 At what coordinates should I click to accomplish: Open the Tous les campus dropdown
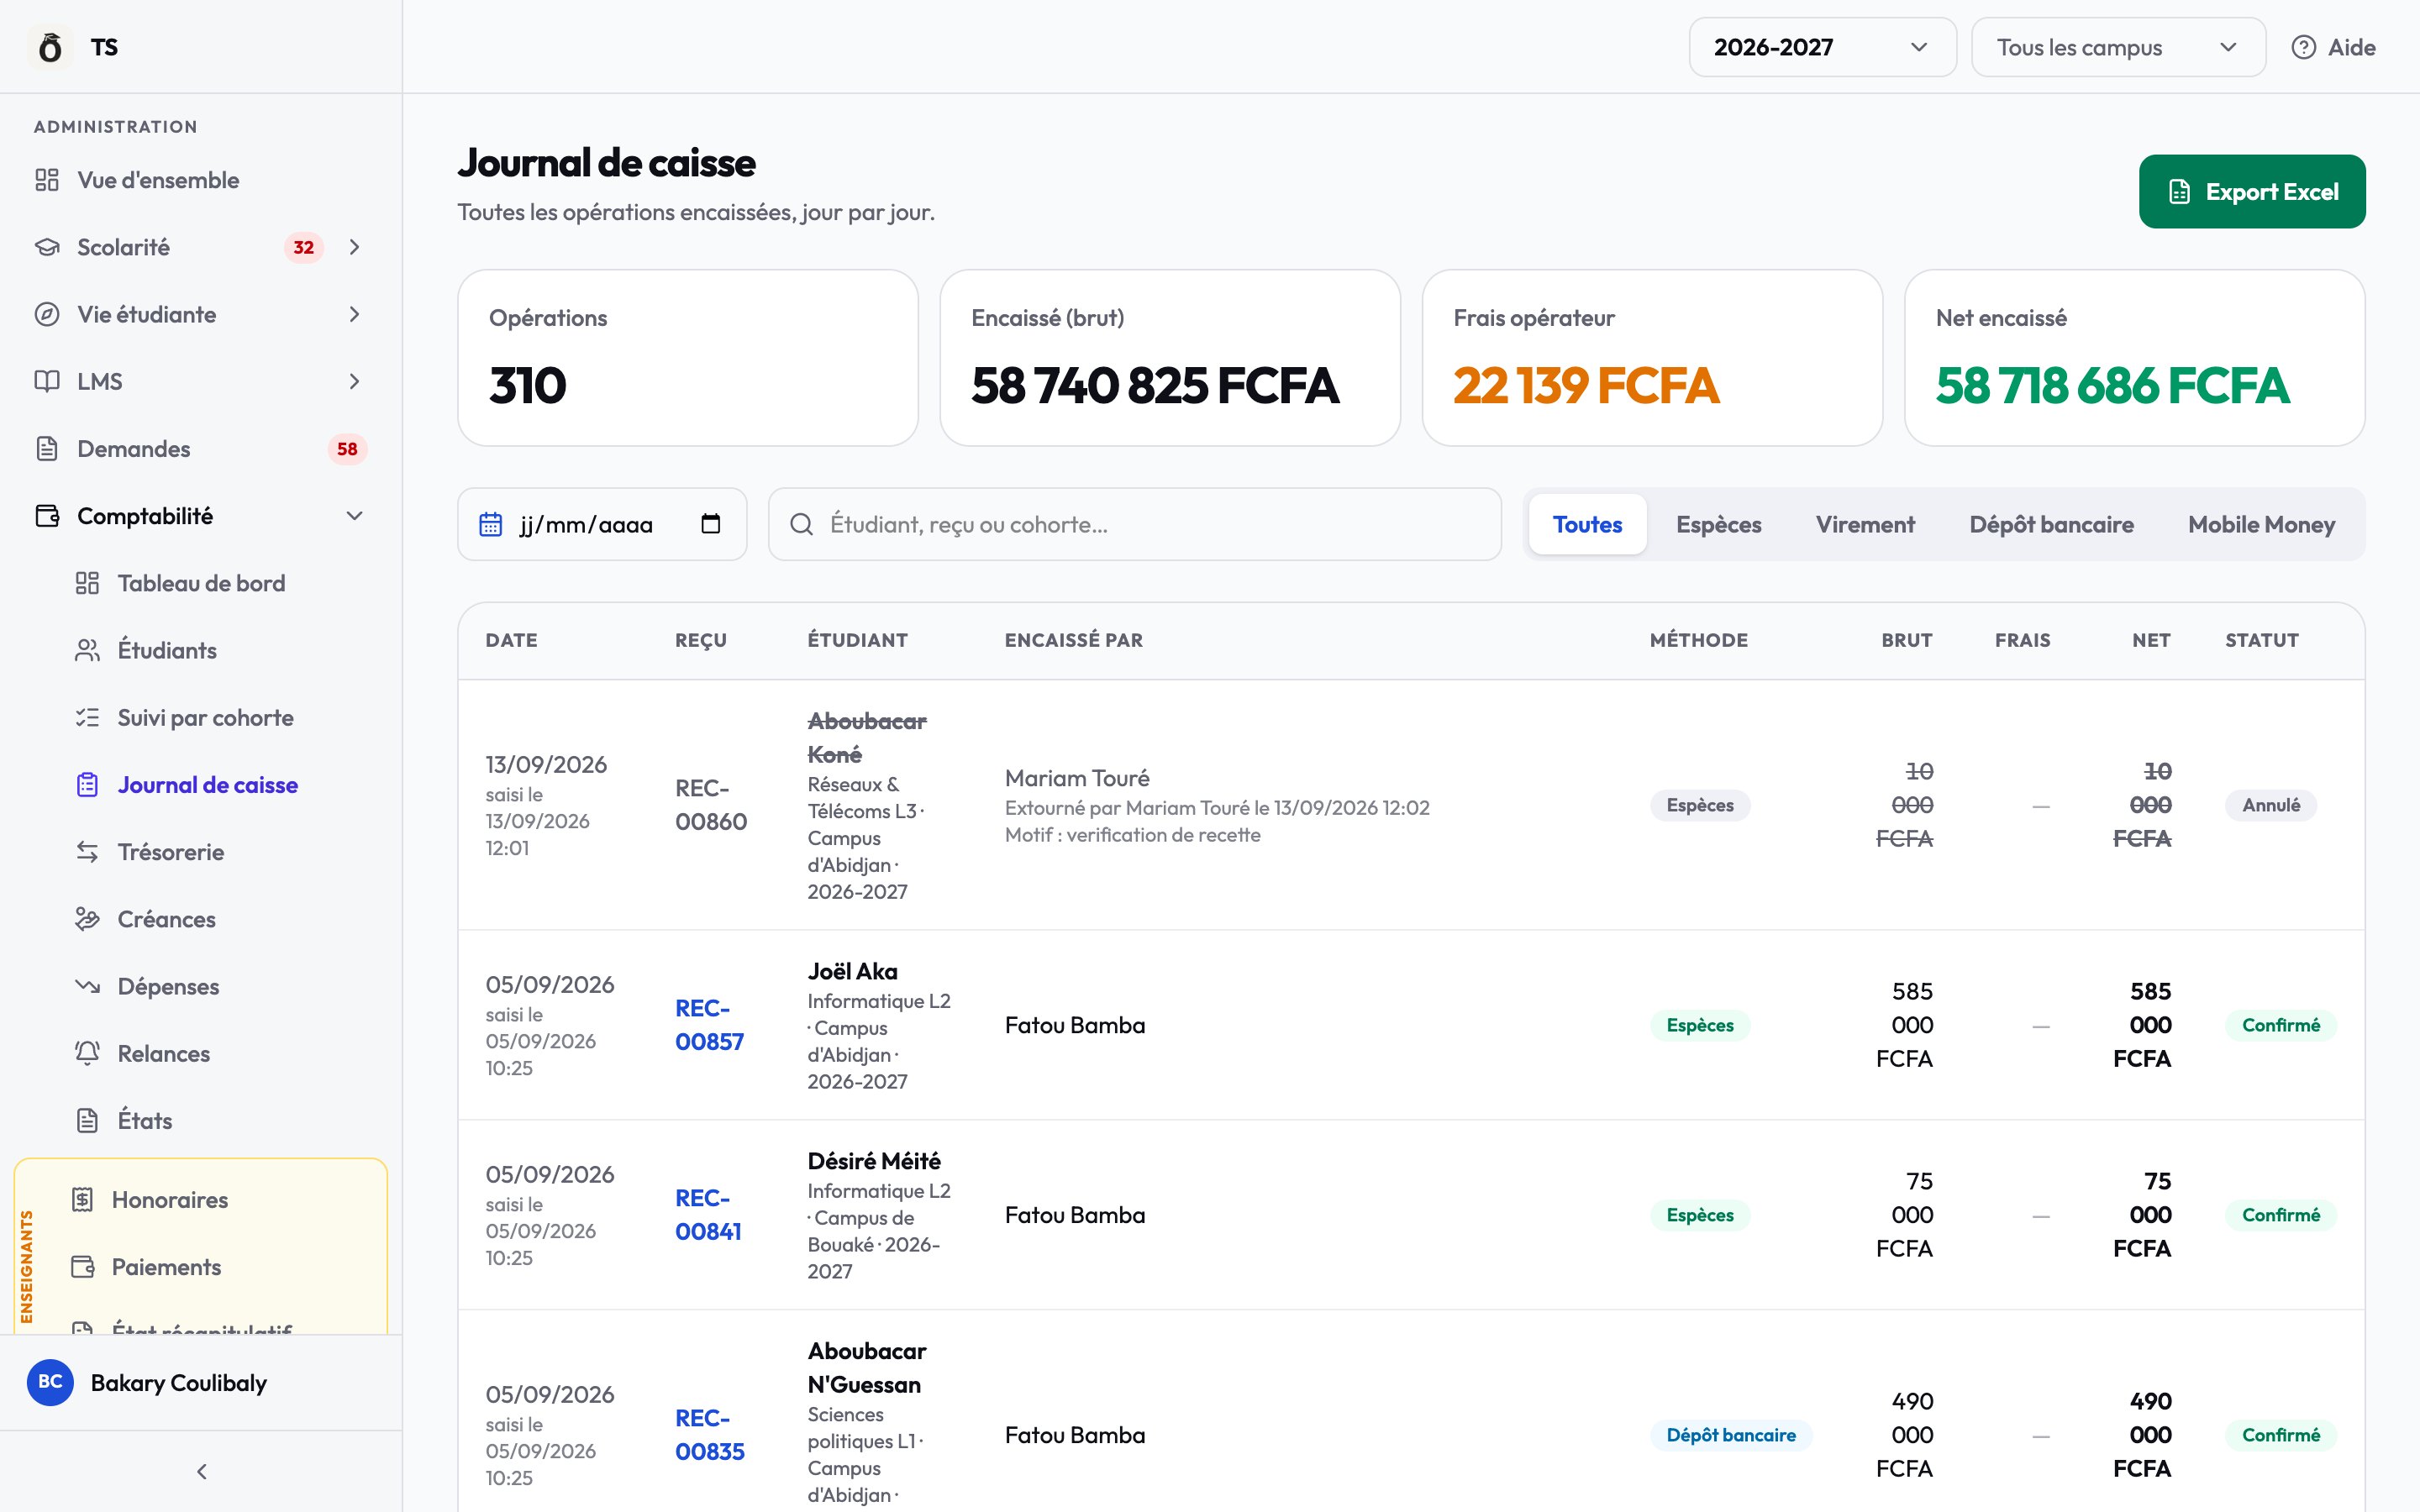(x=2118, y=47)
